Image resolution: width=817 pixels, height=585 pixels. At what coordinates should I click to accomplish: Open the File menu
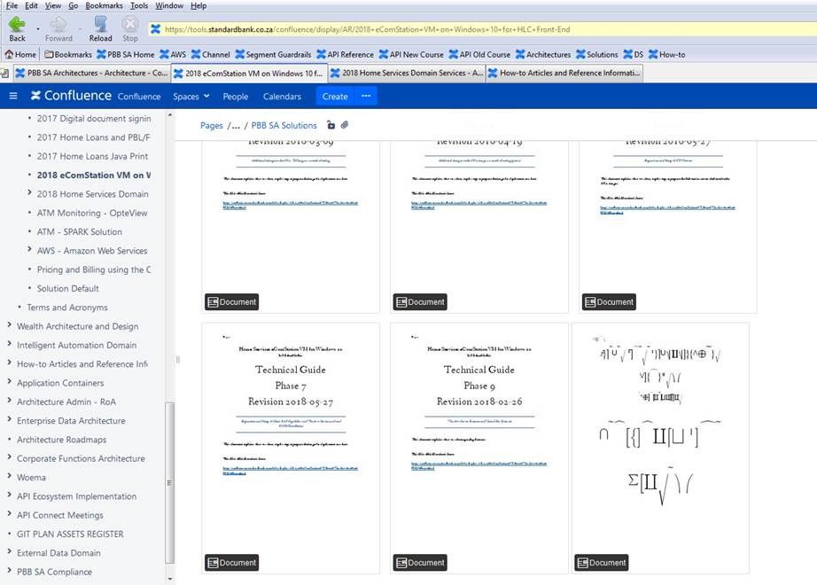point(12,5)
